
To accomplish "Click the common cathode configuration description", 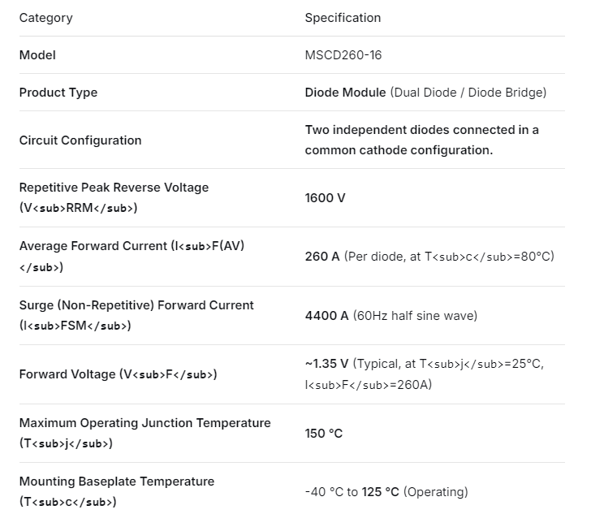I will point(422,140).
